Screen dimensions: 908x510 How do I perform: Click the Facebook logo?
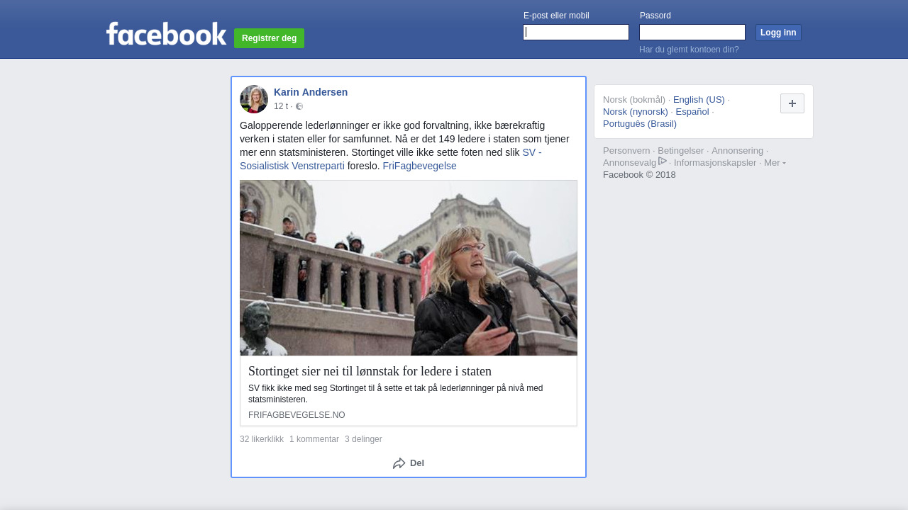(x=166, y=34)
